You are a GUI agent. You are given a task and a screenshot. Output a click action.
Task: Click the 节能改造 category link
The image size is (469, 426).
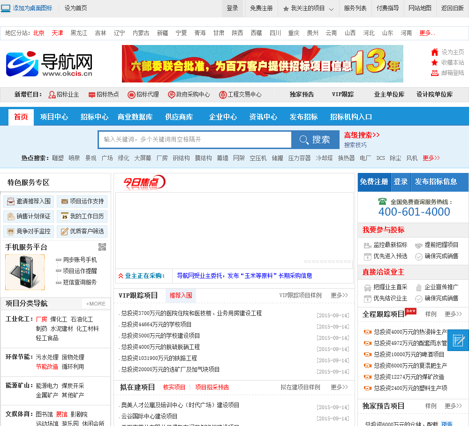pyautogui.click(x=47, y=366)
